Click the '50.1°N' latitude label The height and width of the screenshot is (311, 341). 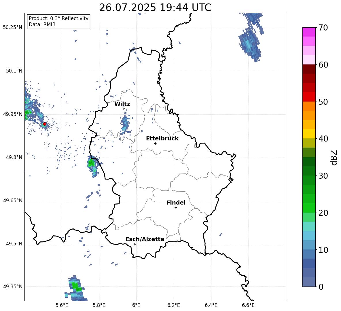click(14, 71)
